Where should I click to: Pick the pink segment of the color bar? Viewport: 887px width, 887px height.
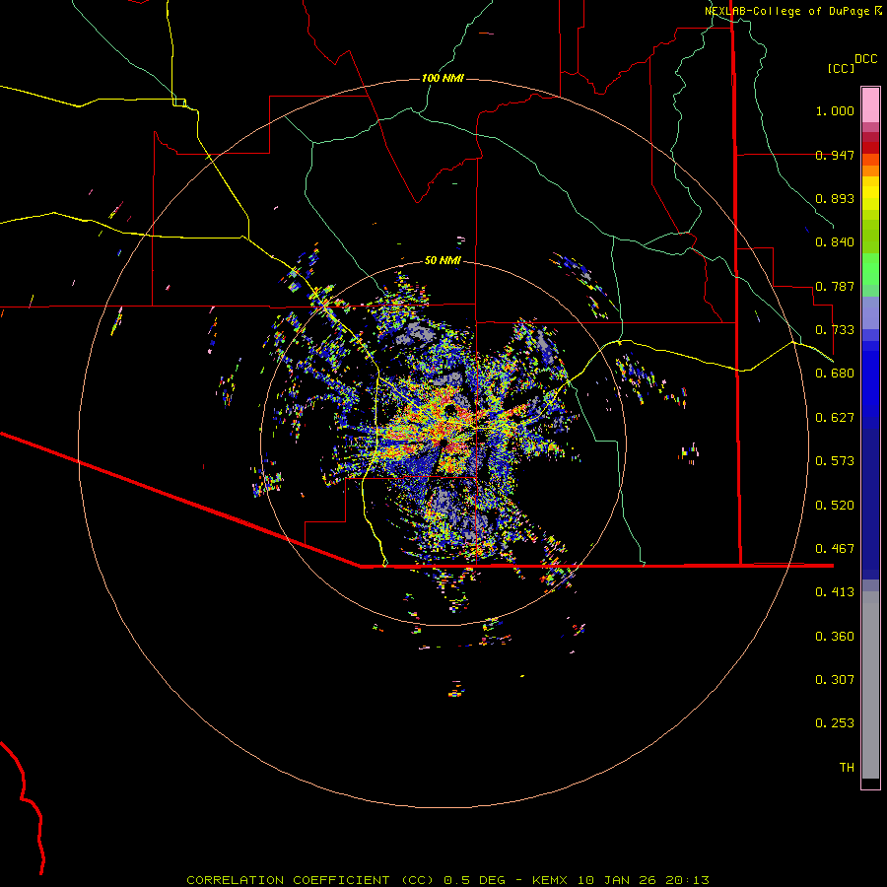click(870, 104)
